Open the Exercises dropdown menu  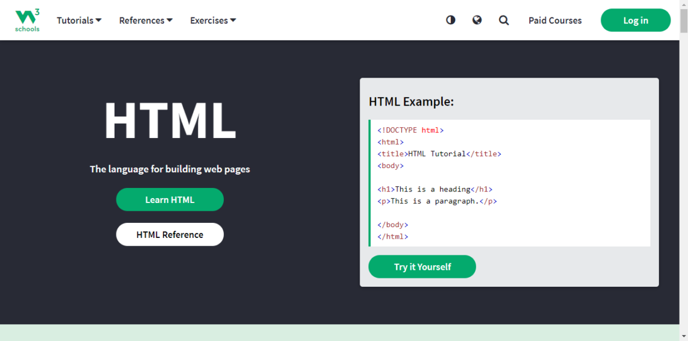[213, 20]
